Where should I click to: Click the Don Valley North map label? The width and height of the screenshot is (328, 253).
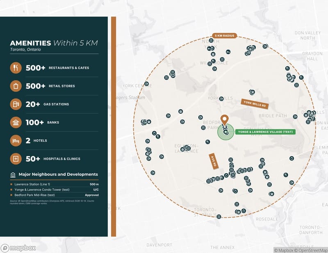pos(307,36)
